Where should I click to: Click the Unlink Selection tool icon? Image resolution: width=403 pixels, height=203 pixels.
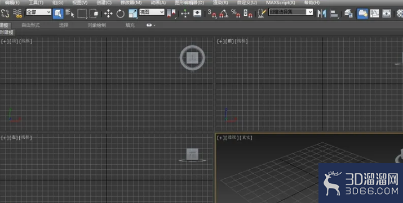[5, 13]
